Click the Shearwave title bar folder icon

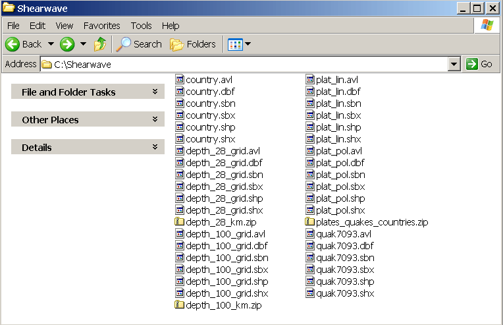9,8
